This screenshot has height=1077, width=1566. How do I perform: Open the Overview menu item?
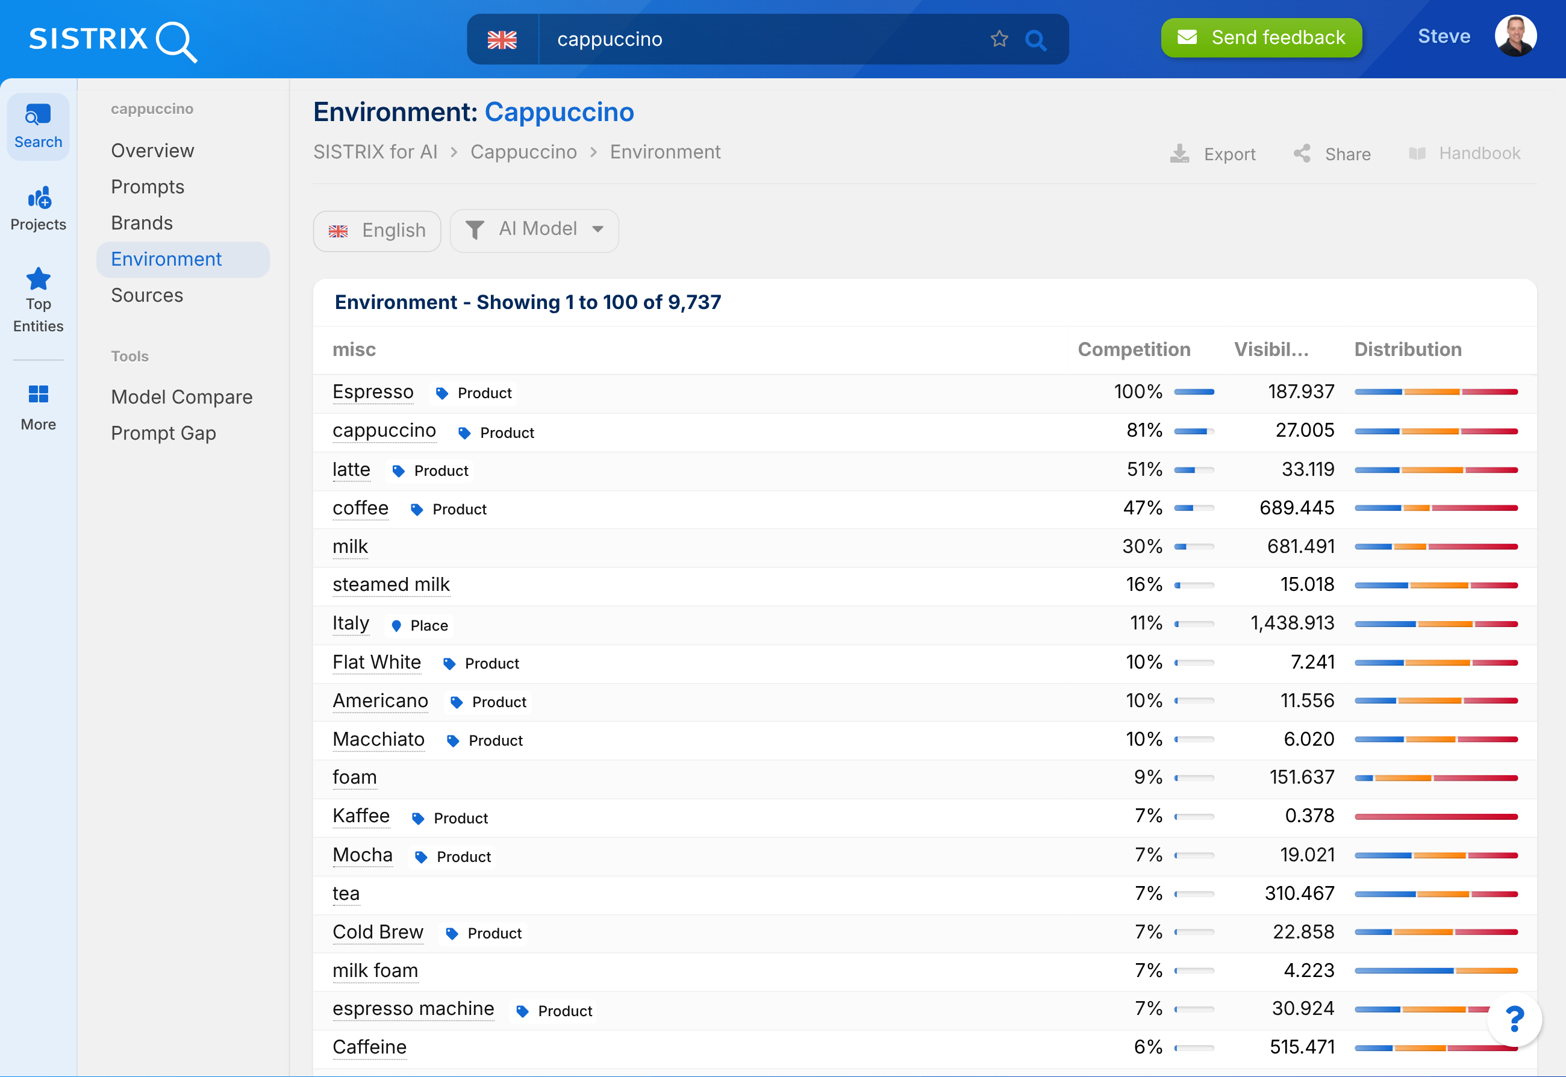click(x=152, y=151)
